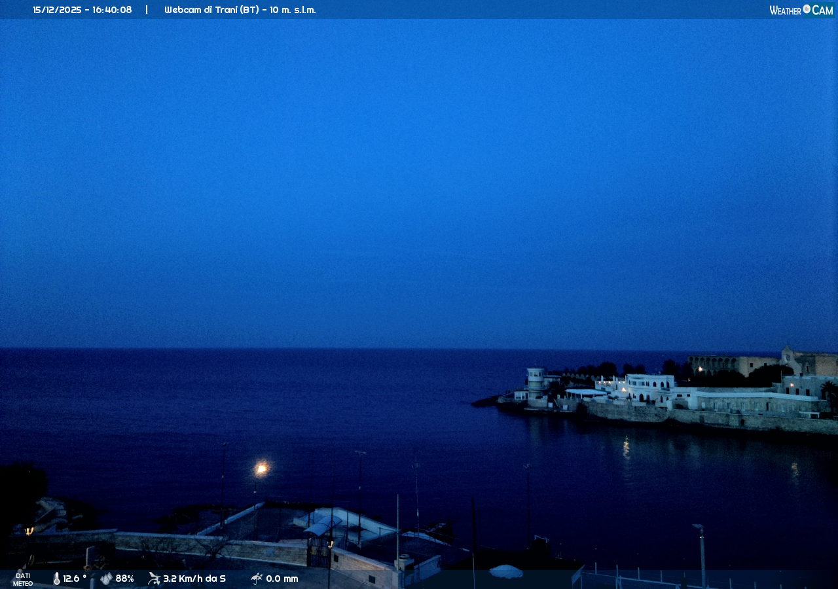Click the 3.2 Km/h da S wind reading

coord(194,579)
